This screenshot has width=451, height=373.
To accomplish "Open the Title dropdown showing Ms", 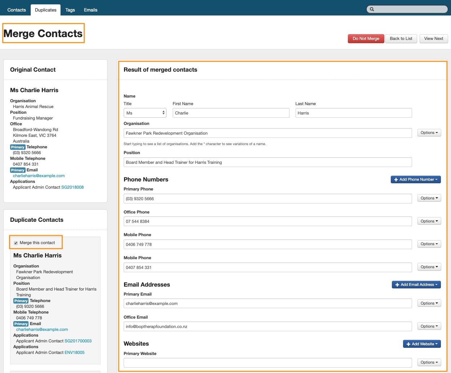I will [145, 113].
